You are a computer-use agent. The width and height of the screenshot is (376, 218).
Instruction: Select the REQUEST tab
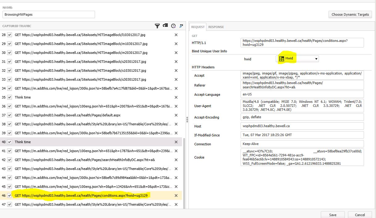[x=198, y=27]
